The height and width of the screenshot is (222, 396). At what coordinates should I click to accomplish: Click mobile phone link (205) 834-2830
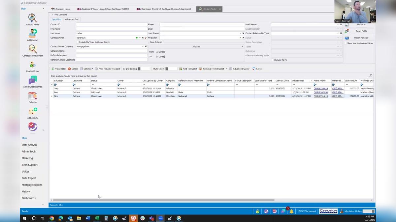[x=320, y=92]
